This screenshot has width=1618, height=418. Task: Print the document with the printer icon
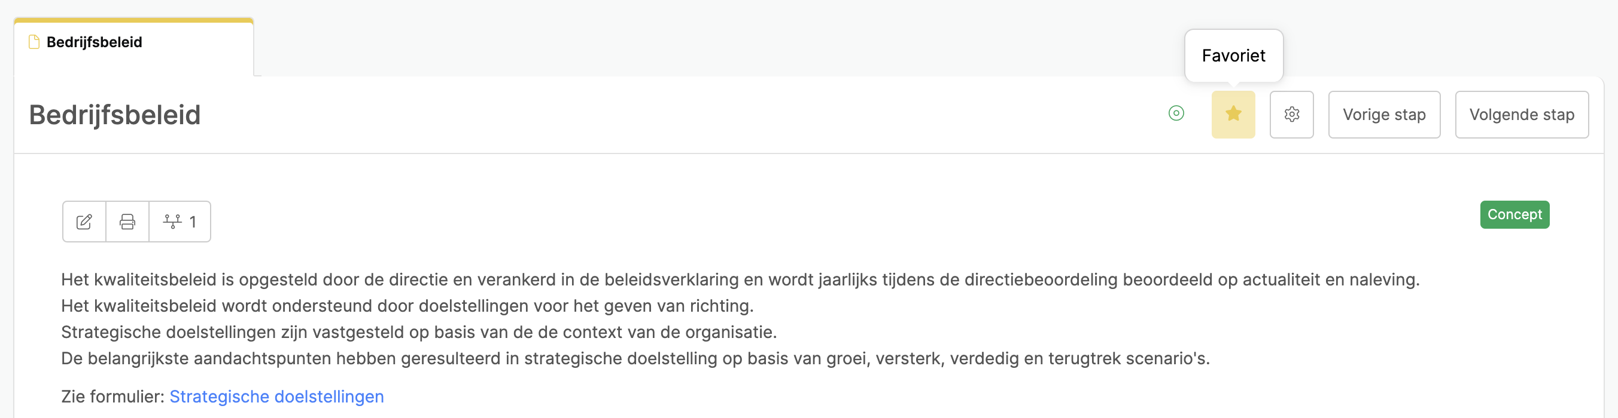(127, 222)
